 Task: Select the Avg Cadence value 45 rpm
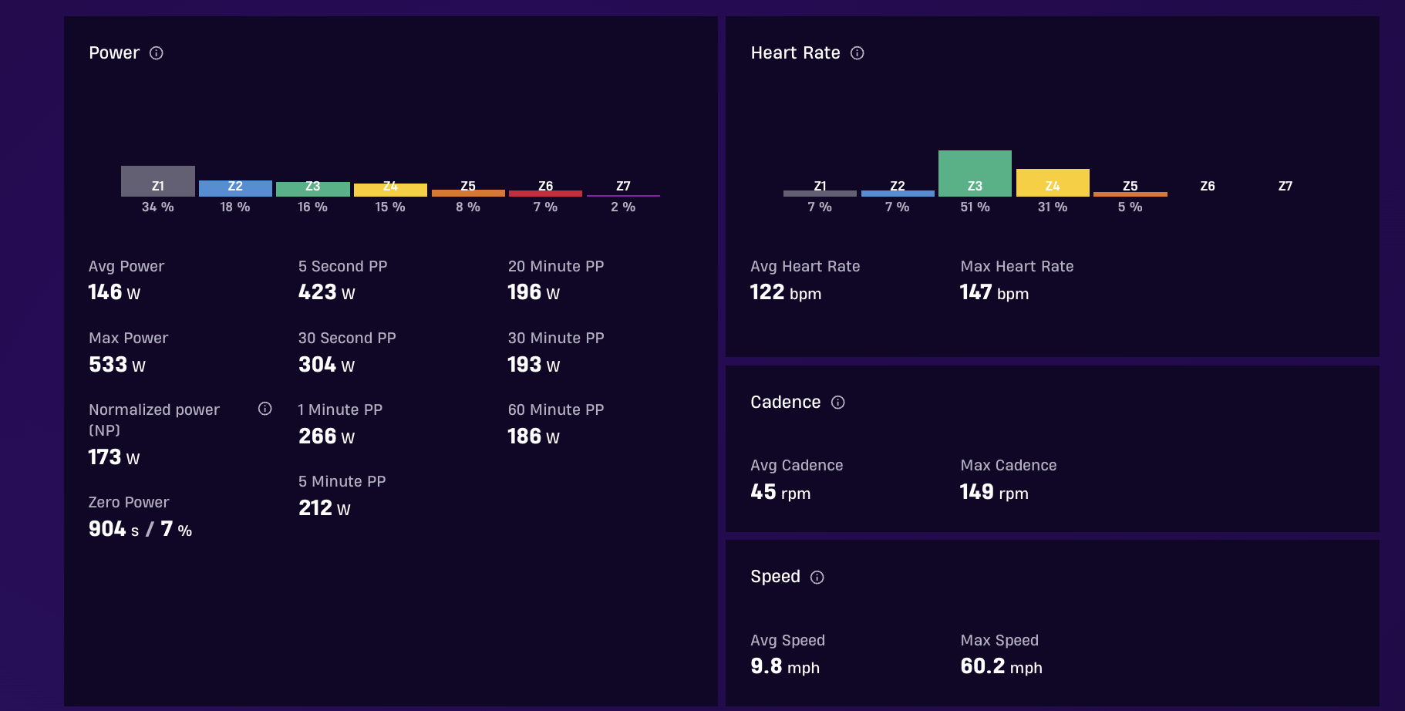click(780, 492)
